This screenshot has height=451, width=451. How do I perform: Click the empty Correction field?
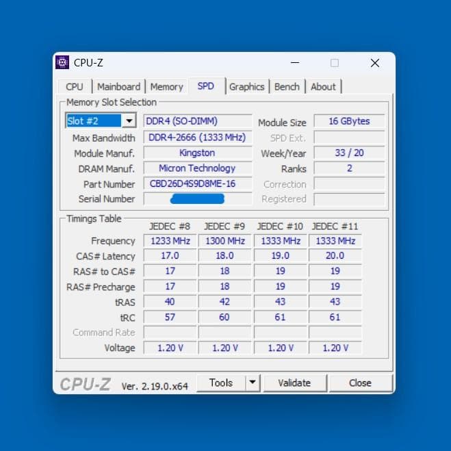click(x=349, y=183)
